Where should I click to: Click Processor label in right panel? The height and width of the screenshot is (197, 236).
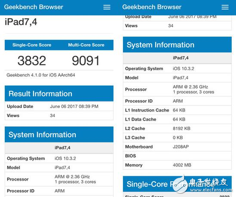click(x=136, y=89)
